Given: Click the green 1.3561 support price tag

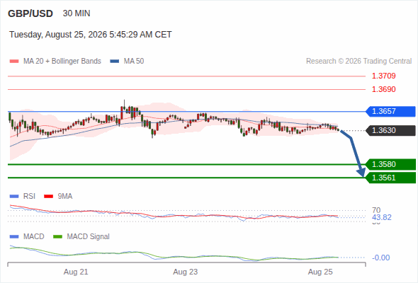Looking at the screenshot, I should point(390,178).
